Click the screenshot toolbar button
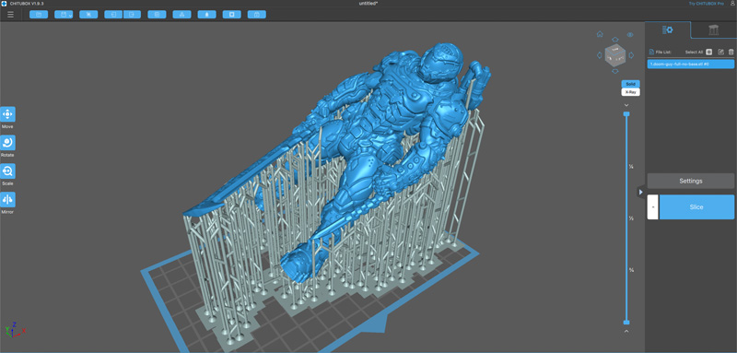This screenshot has width=737, height=353. pyautogui.click(x=88, y=15)
